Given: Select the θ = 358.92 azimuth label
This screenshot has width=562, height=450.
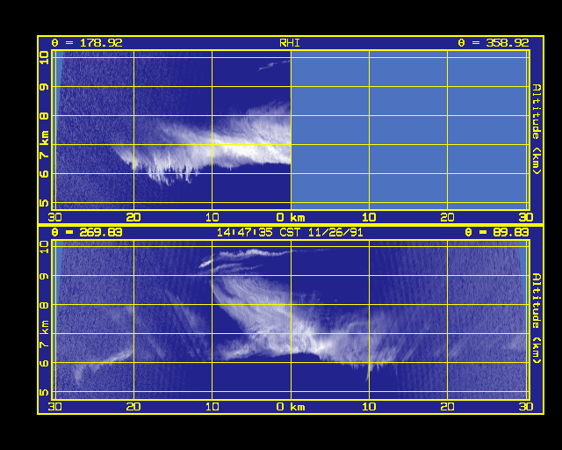Looking at the screenshot, I should coord(494,43).
